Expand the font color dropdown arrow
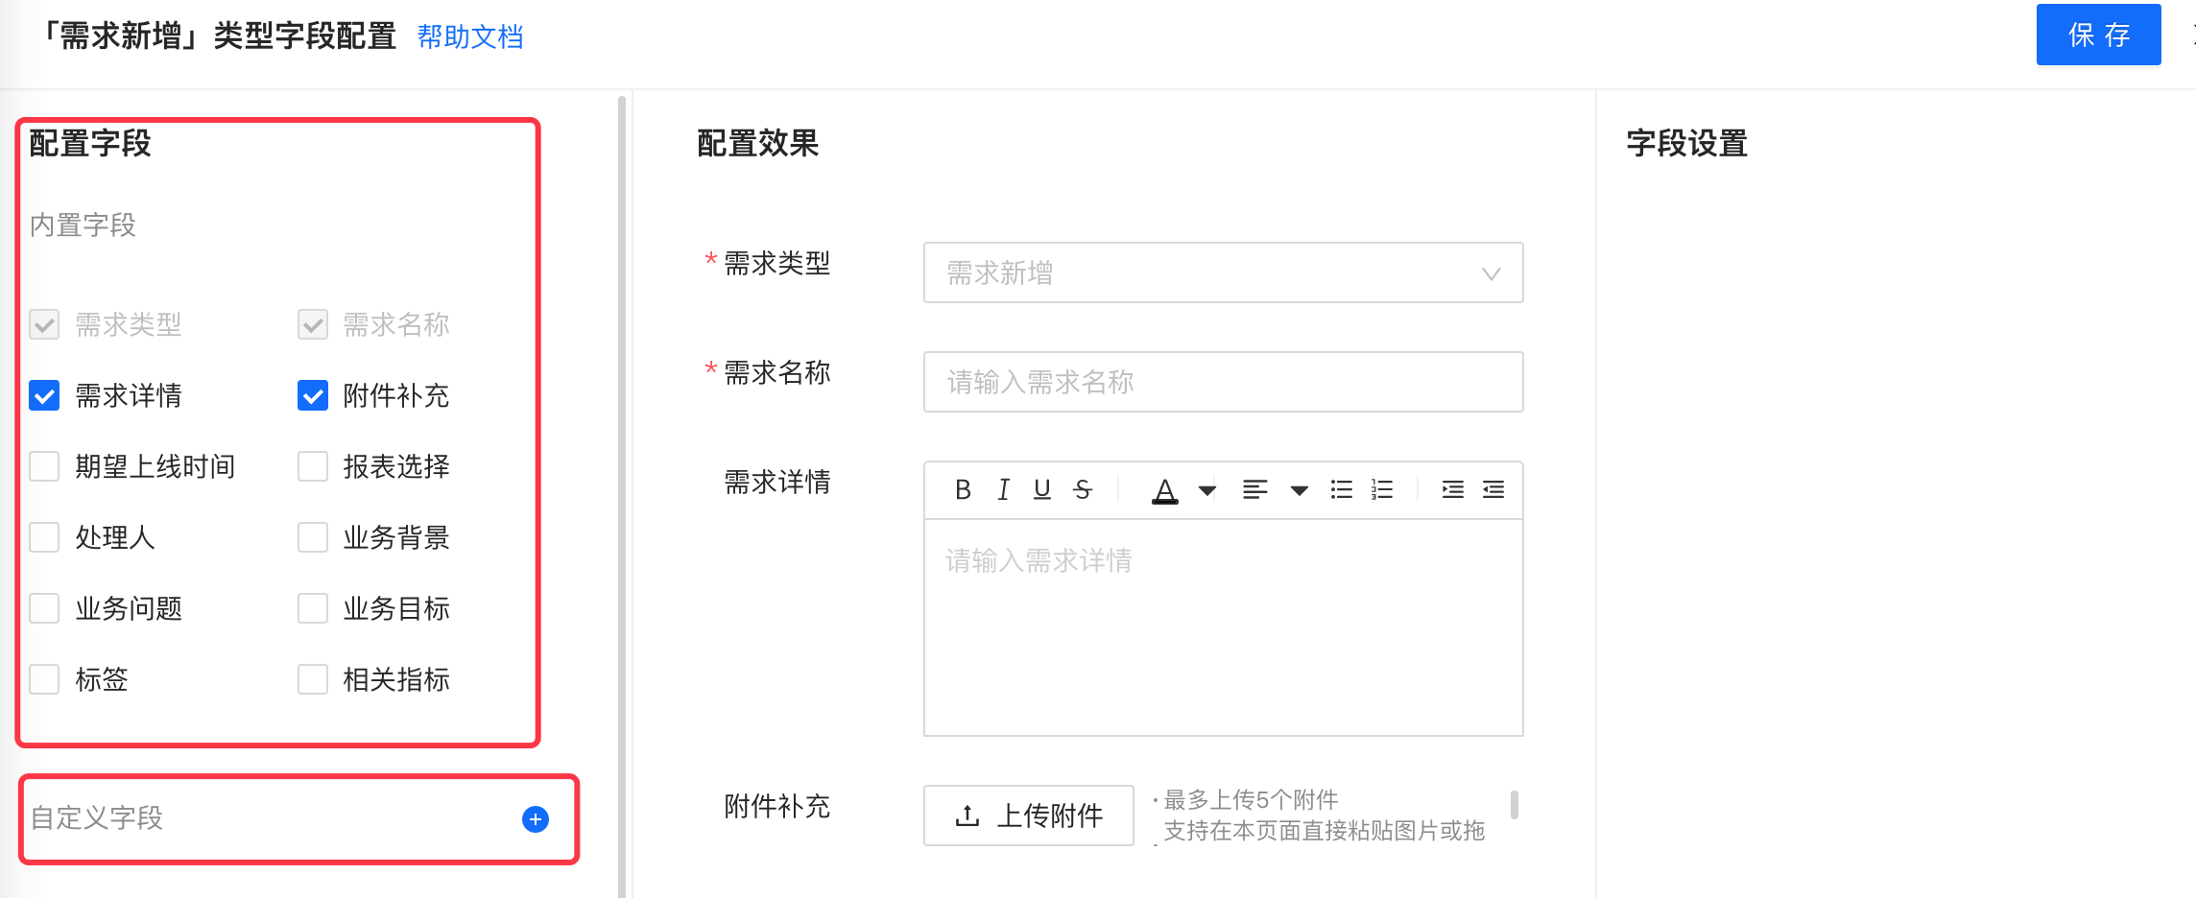Viewport: 2196px width, 898px height. click(1207, 491)
